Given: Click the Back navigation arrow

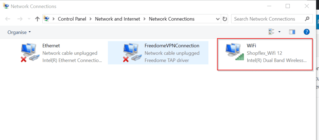Looking at the screenshot, I should [8, 19].
